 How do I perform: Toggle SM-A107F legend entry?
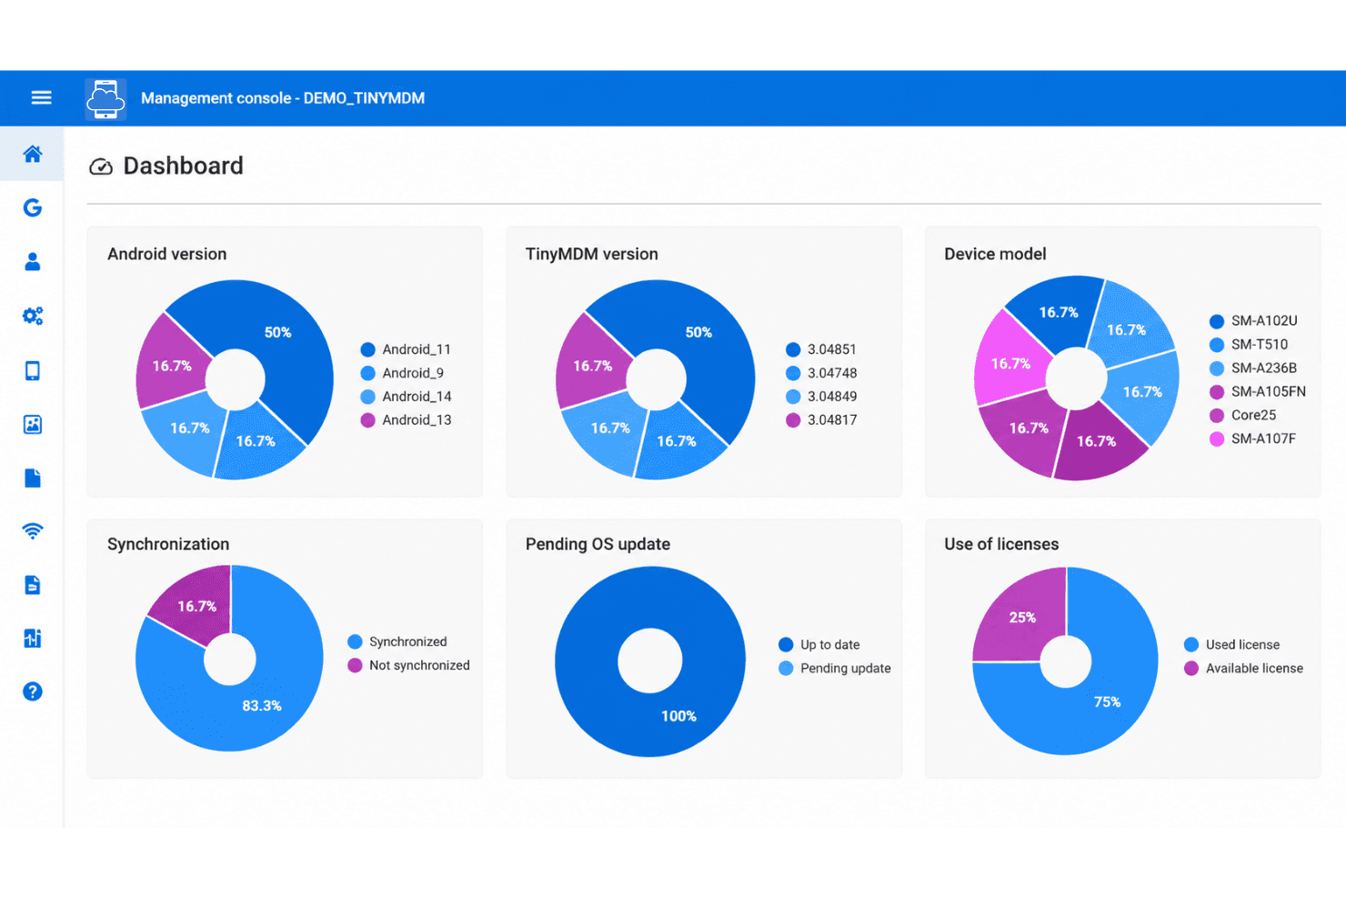tap(1252, 439)
